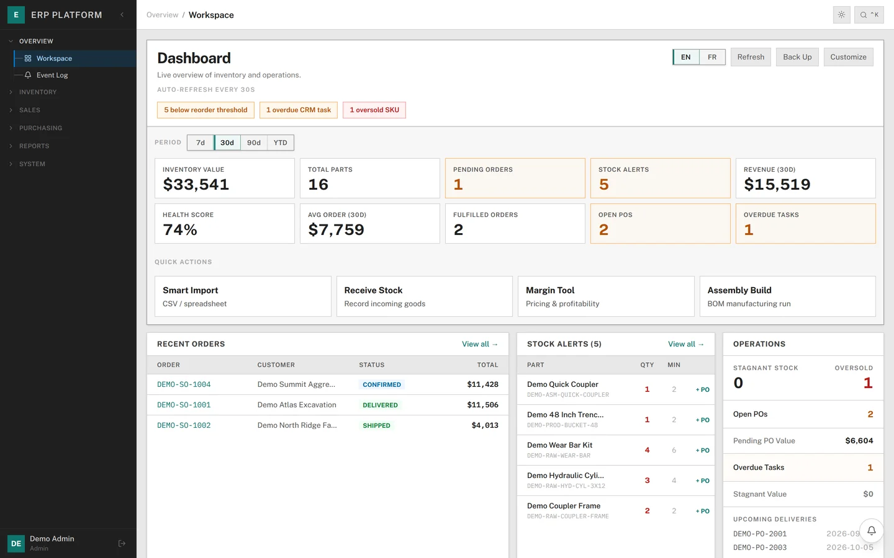Expand the Sales sidebar section
The height and width of the screenshot is (558, 894).
pos(68,110)
